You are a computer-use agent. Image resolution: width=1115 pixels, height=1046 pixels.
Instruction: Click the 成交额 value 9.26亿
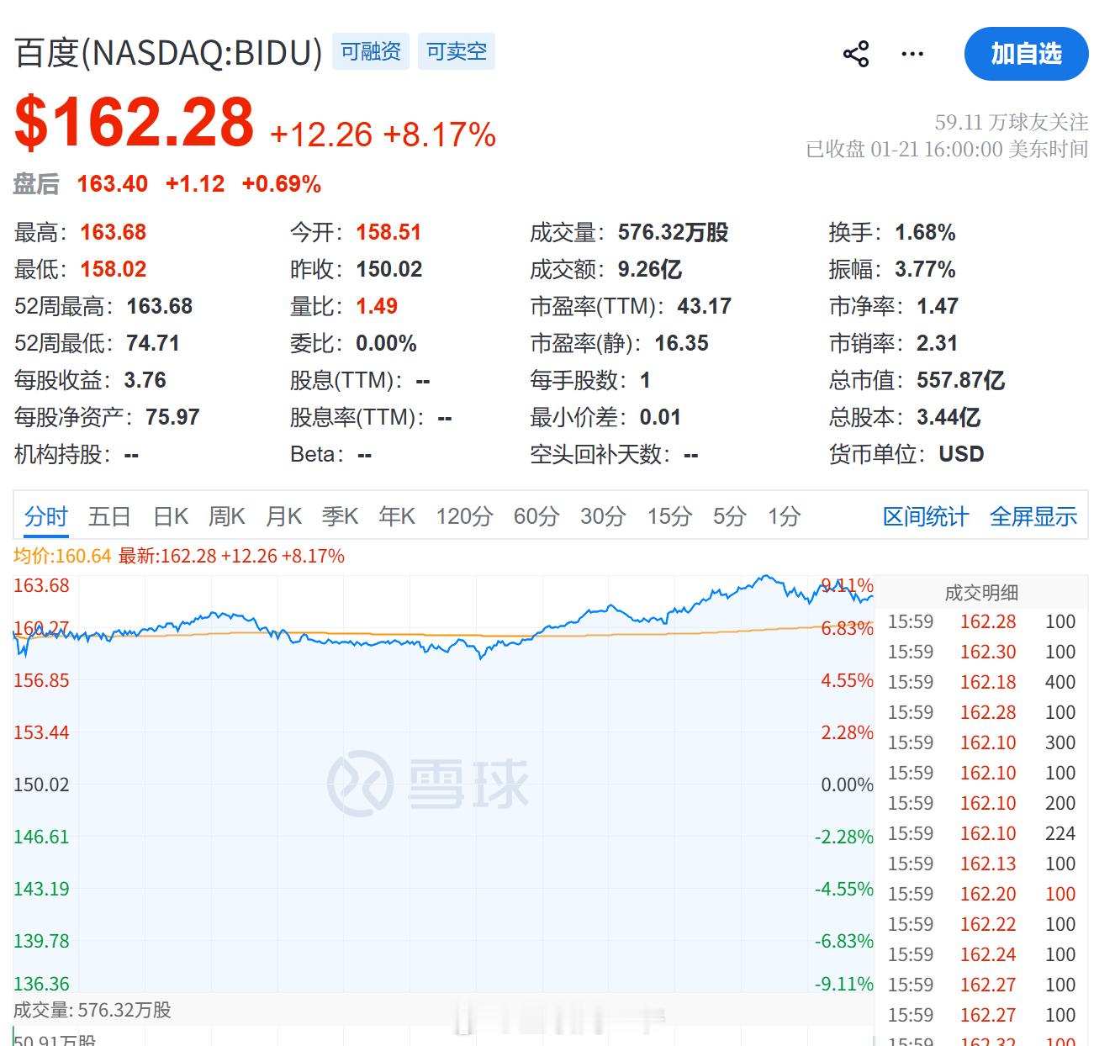pyautogui.click(x=650, y=270)
